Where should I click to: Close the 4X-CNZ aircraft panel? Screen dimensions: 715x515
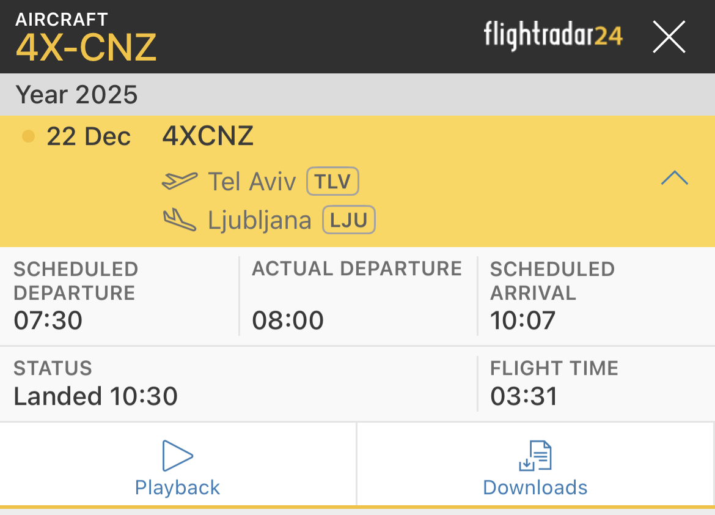tap(669, 36)
